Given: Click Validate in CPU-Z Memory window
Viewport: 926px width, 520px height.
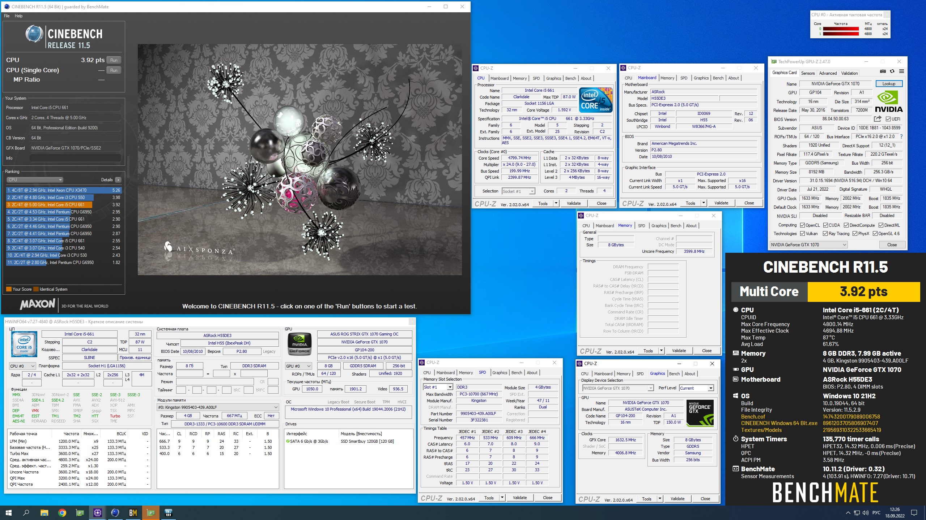Looking at the screenshot, I should (x=679, y=351).
